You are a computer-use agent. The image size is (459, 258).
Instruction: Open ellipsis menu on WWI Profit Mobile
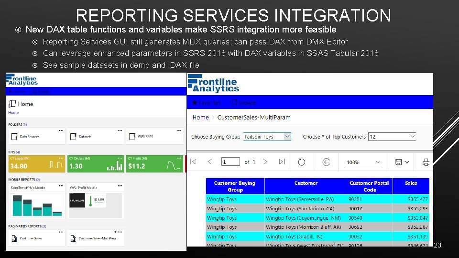click(120, 185)
